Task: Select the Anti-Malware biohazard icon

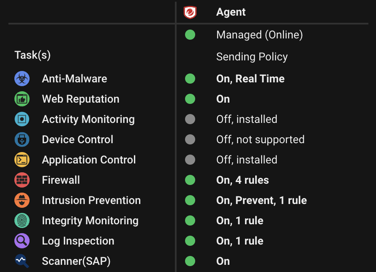Action: [22, 79]
